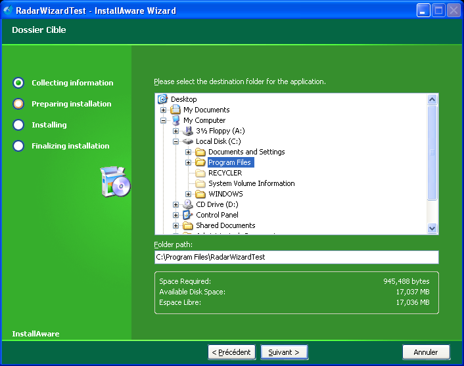
Task: Go back with the Précédent button
Action: coord(232,352)
